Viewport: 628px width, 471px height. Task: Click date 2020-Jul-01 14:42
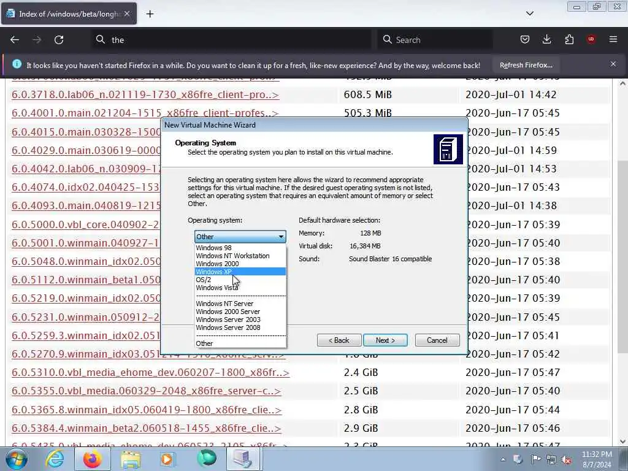coord(511,94)
